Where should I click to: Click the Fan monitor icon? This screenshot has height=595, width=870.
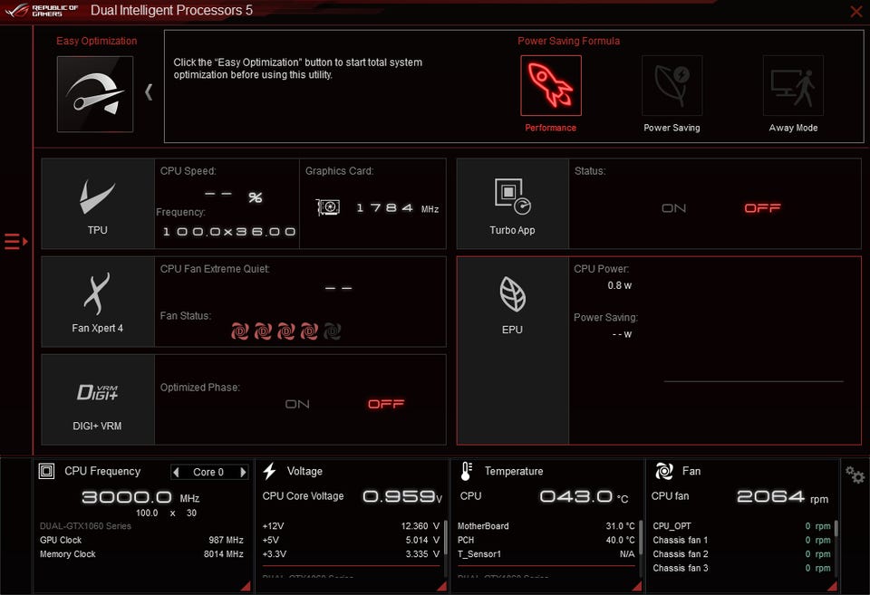point(664,471)
